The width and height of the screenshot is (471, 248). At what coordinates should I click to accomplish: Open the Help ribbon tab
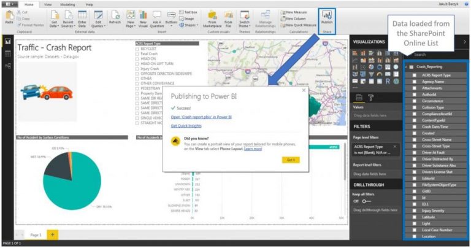point(90,4)
